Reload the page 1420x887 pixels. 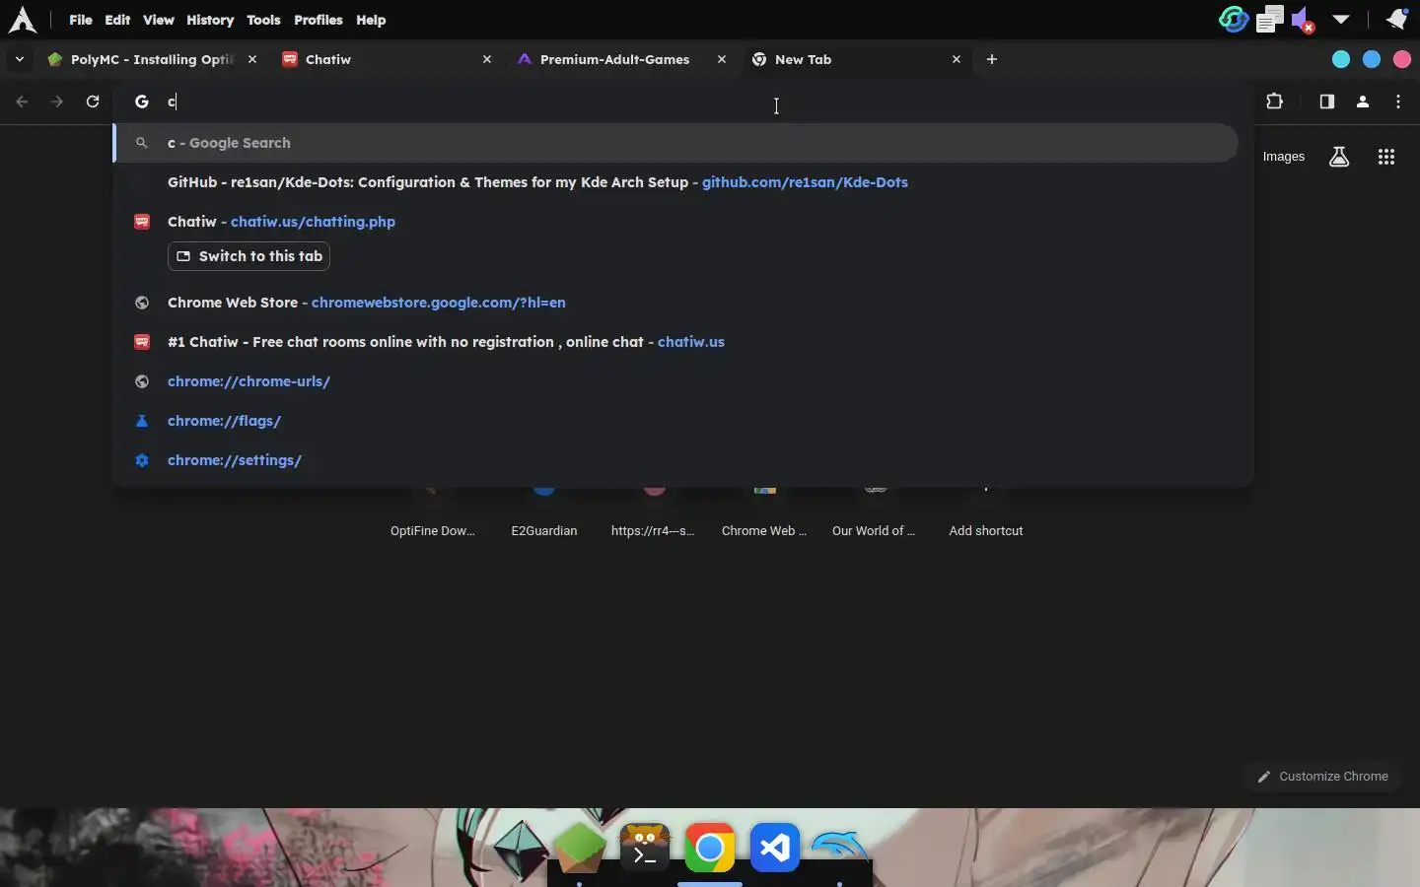point(93,102)
